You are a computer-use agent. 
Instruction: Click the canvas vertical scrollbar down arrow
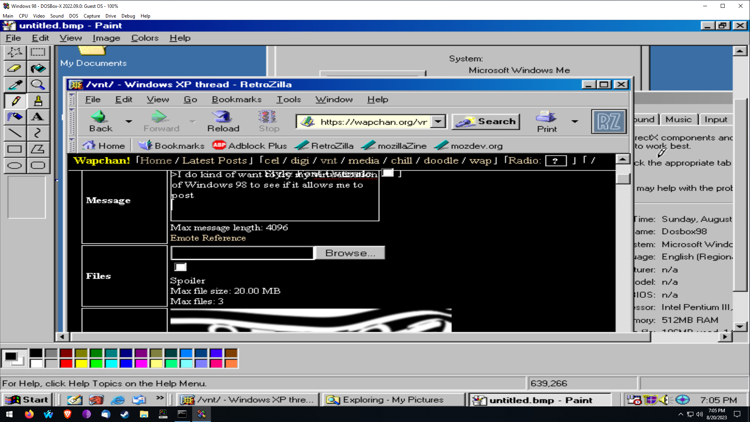740,326
